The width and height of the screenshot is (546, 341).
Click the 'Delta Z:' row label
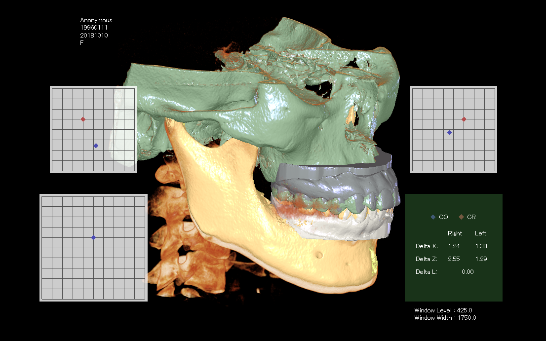click(427, 259)
